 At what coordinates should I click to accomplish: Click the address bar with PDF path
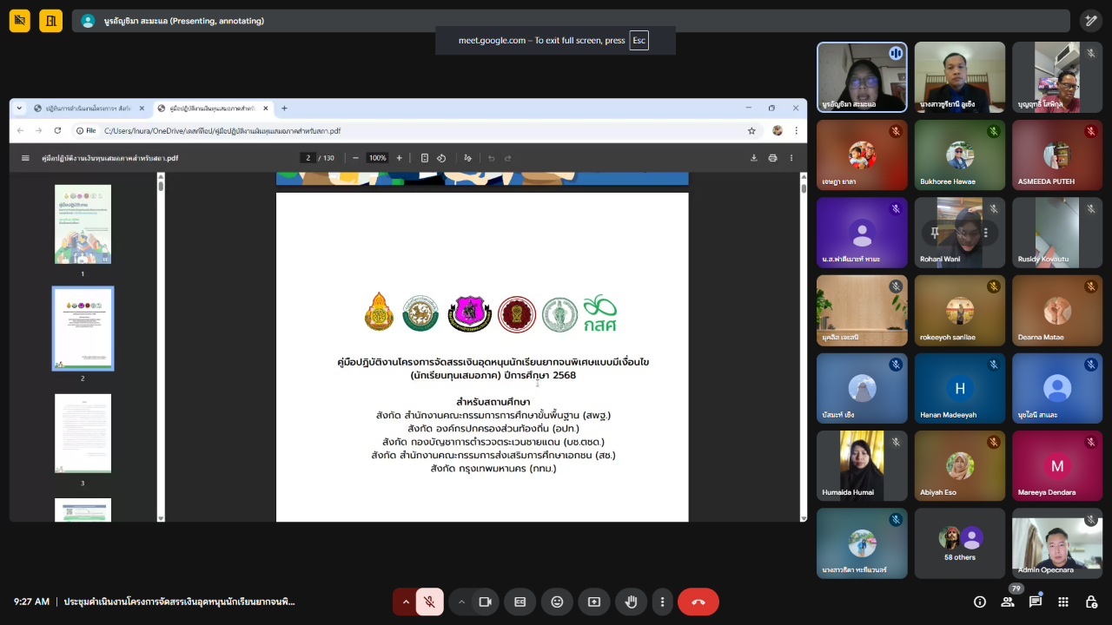point(417,130)
